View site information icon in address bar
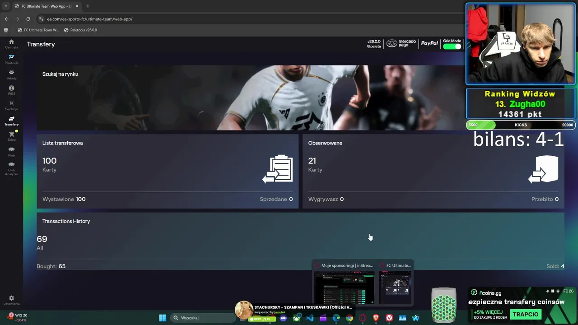Viewport: 578px width, 325px height. point(41,19)
